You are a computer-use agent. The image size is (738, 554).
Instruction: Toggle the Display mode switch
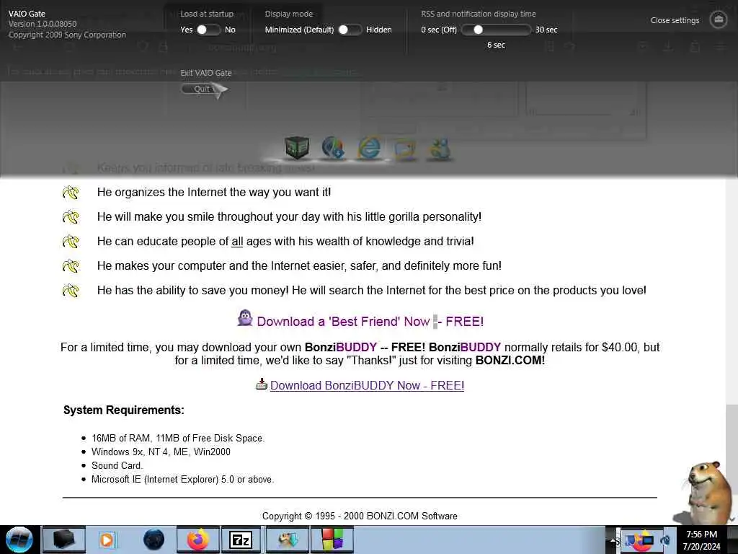[x=350, y=30]
